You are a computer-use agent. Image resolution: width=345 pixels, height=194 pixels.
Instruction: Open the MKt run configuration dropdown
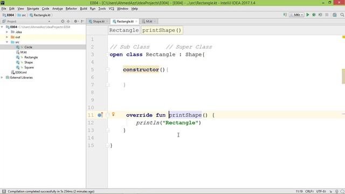coord(296,15)
